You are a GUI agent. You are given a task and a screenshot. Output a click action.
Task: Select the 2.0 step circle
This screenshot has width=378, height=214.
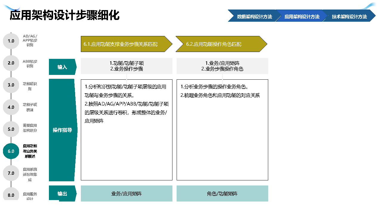tap(11, 63)
